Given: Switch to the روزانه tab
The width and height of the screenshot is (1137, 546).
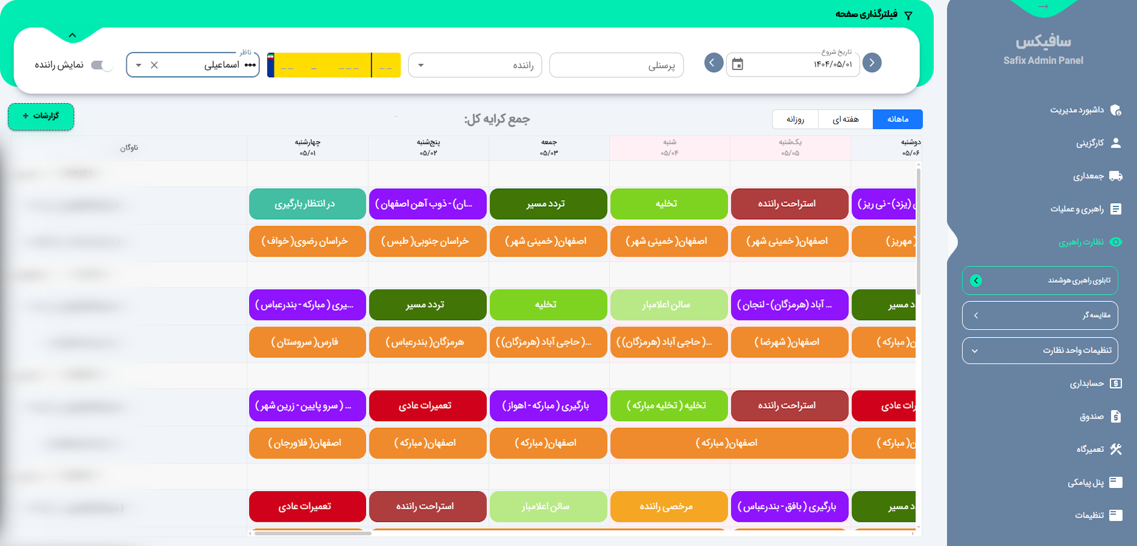Looking at the screenshot, I should (795, 119).
